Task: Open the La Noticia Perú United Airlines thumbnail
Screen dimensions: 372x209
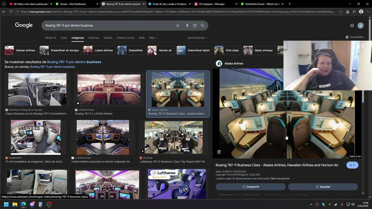Action: [103, 137]
